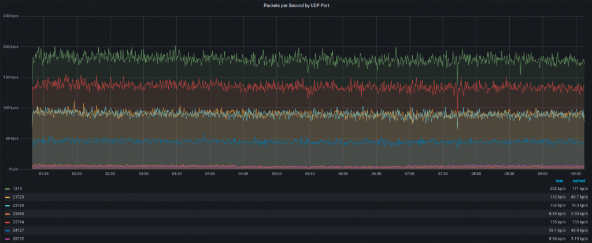
Task: Click the green color swatch for series 1214
Action: coord(7,189)
